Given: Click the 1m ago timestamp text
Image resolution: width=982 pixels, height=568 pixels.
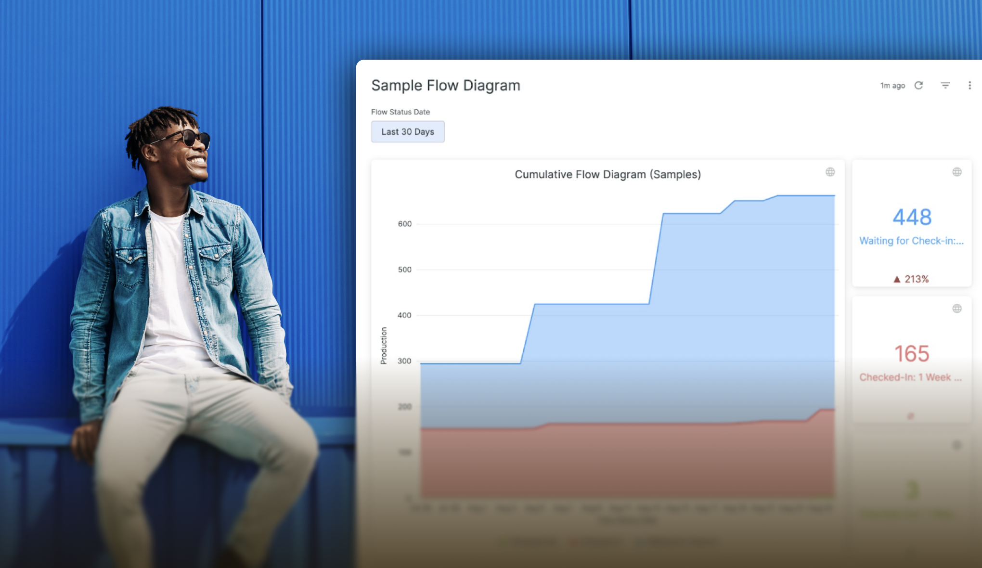Looking at the screenshot, I should click(x=892, y=86).
